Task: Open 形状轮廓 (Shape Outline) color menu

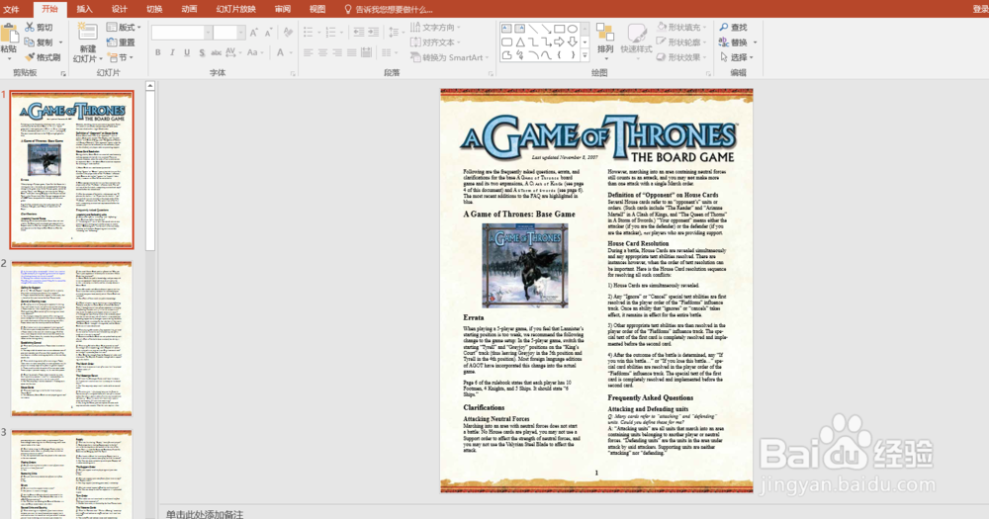Action: pyautogui.click(x=681, y=43)
